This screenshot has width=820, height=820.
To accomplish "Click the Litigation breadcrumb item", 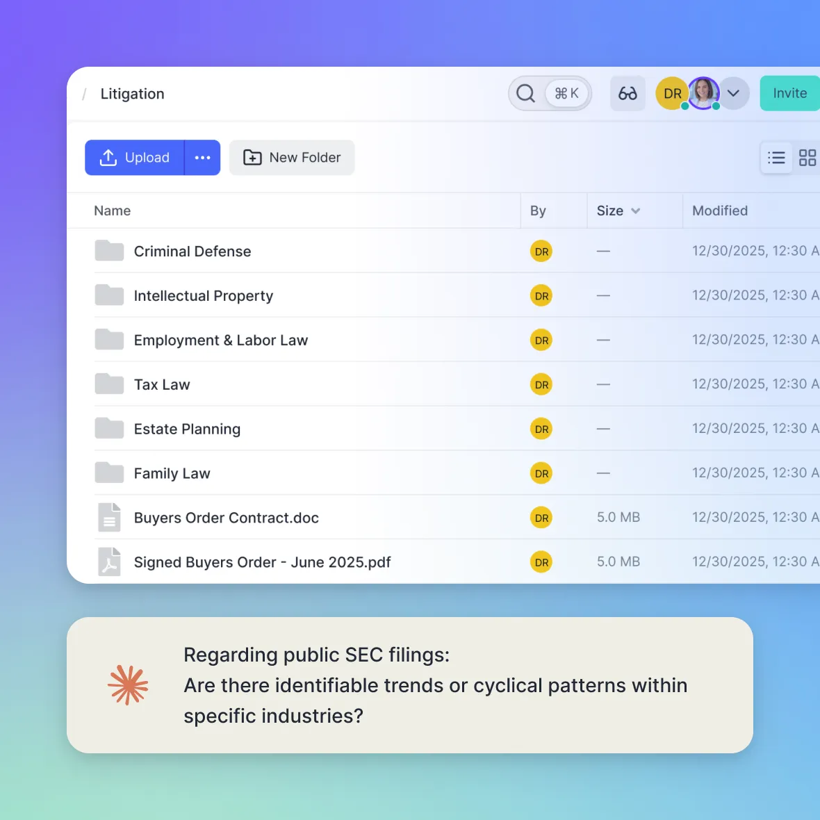I will [x=132, y=94].
